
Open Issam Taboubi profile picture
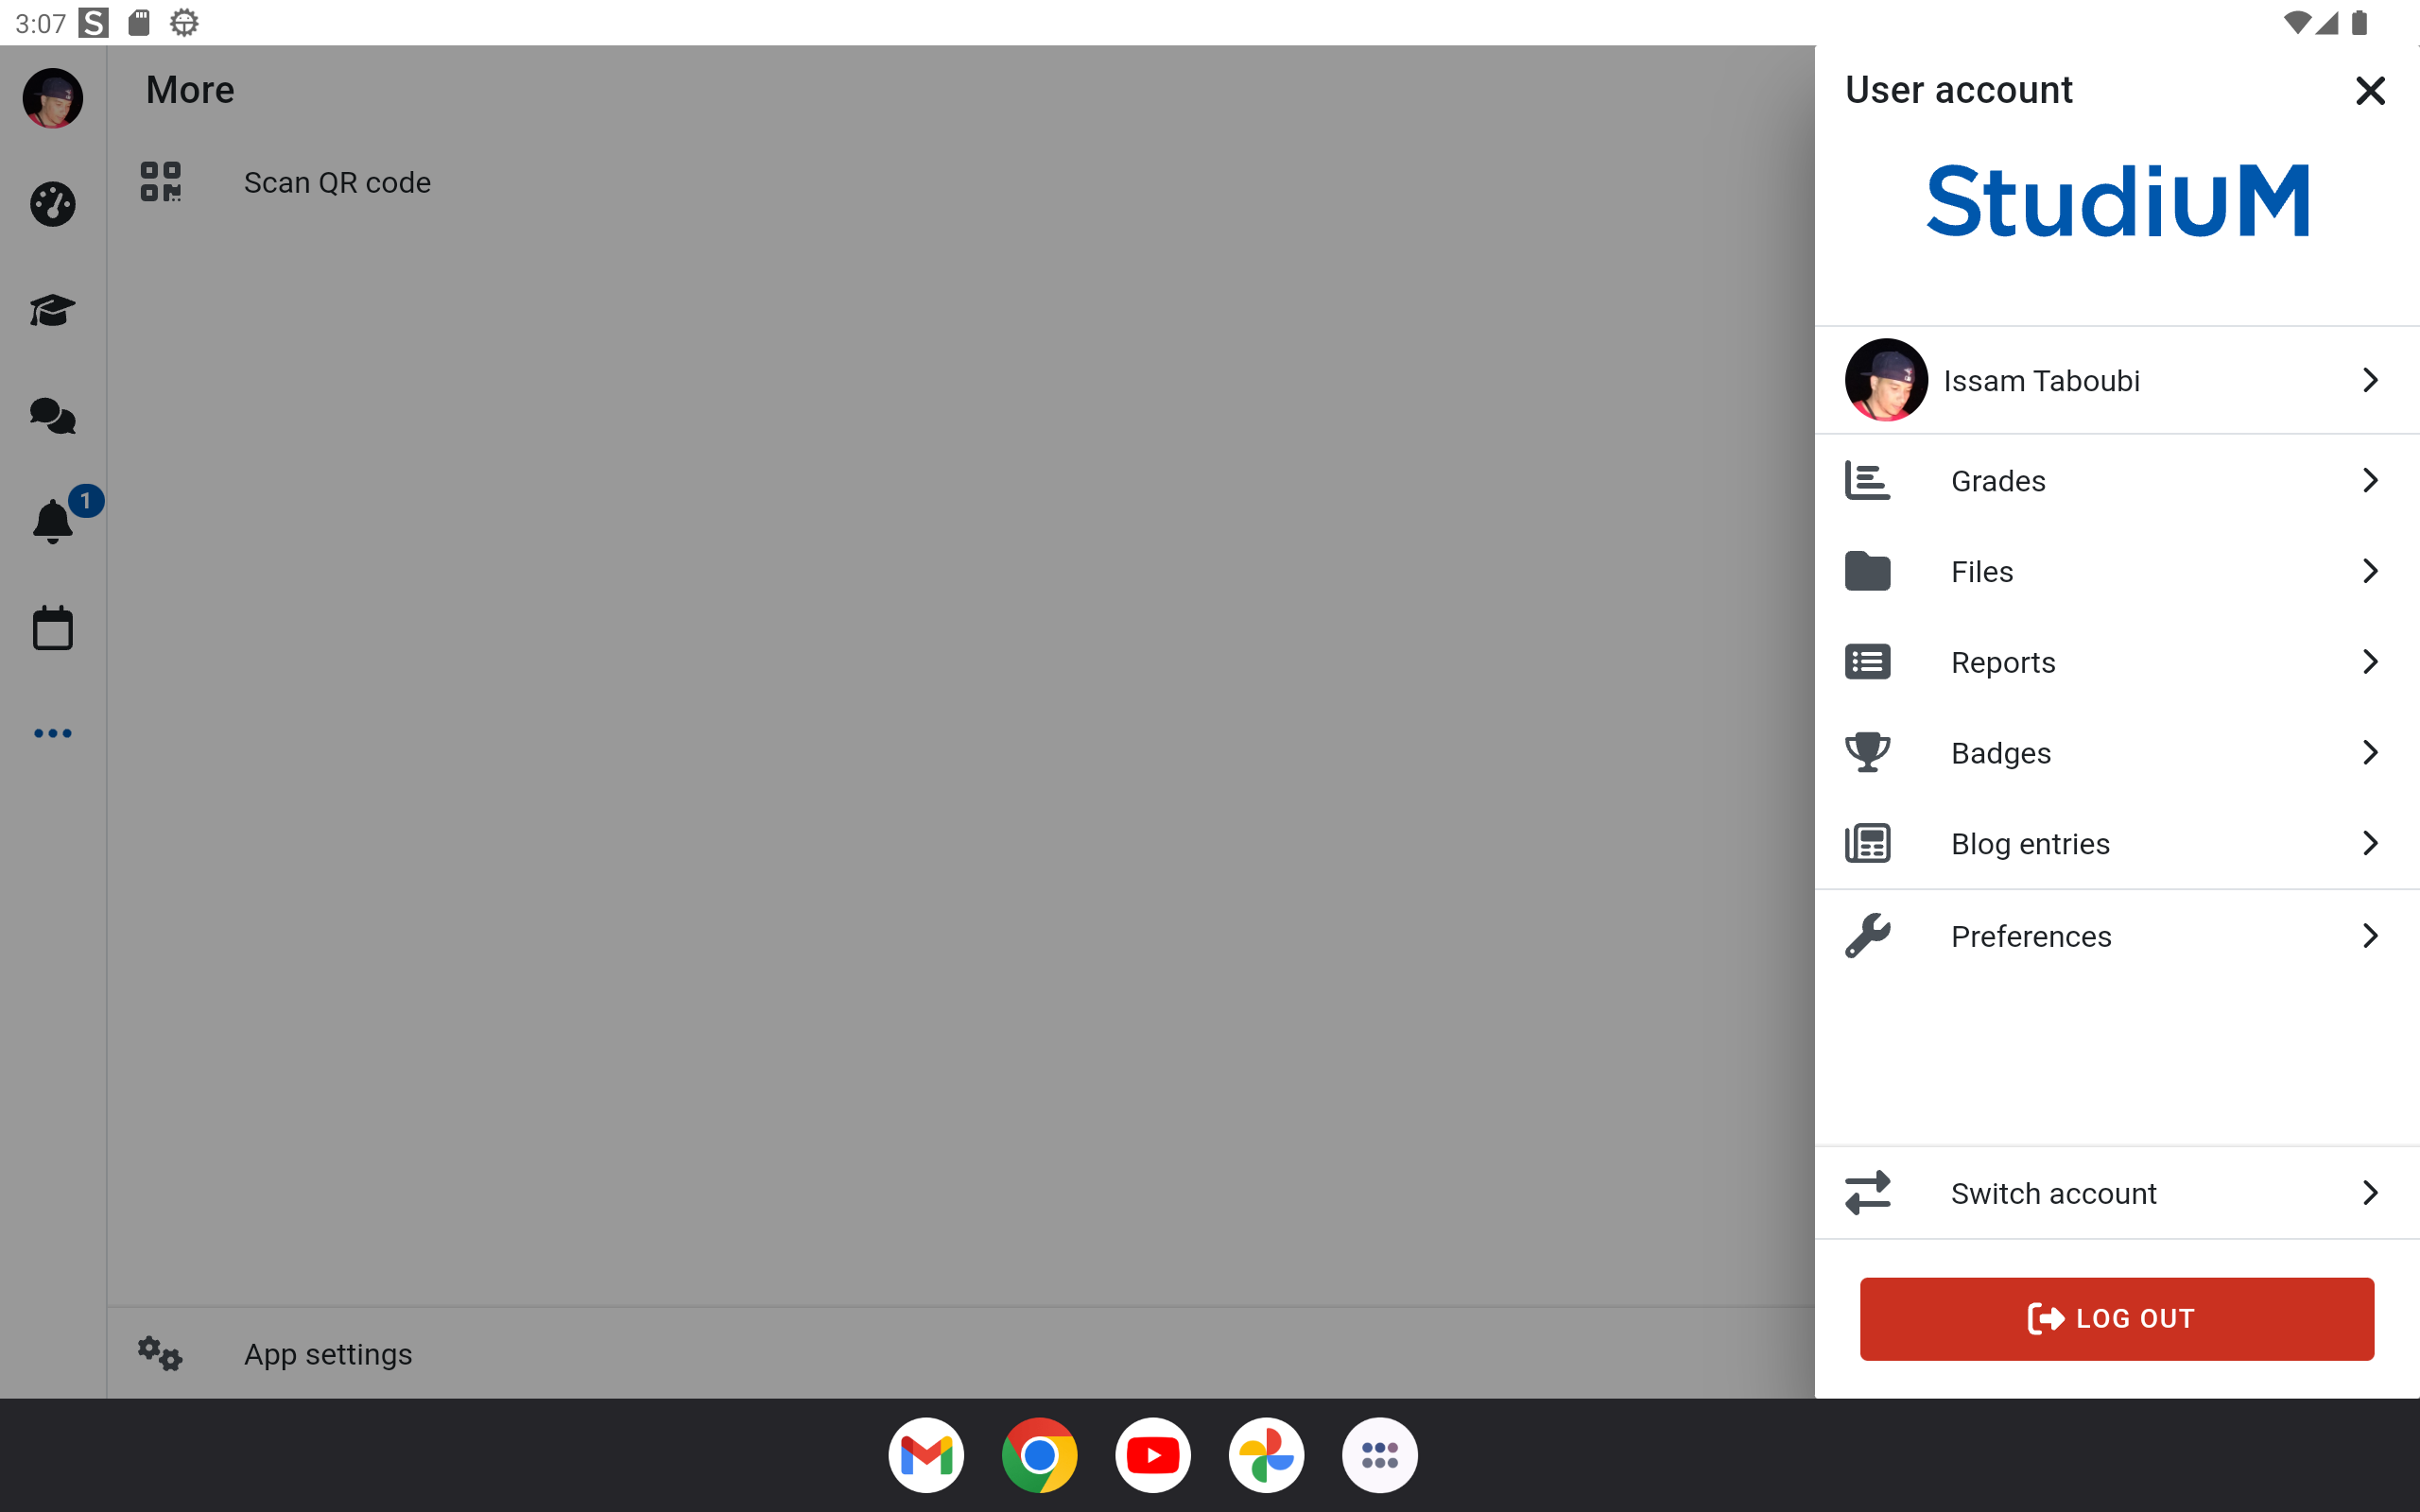(1886, 380)
